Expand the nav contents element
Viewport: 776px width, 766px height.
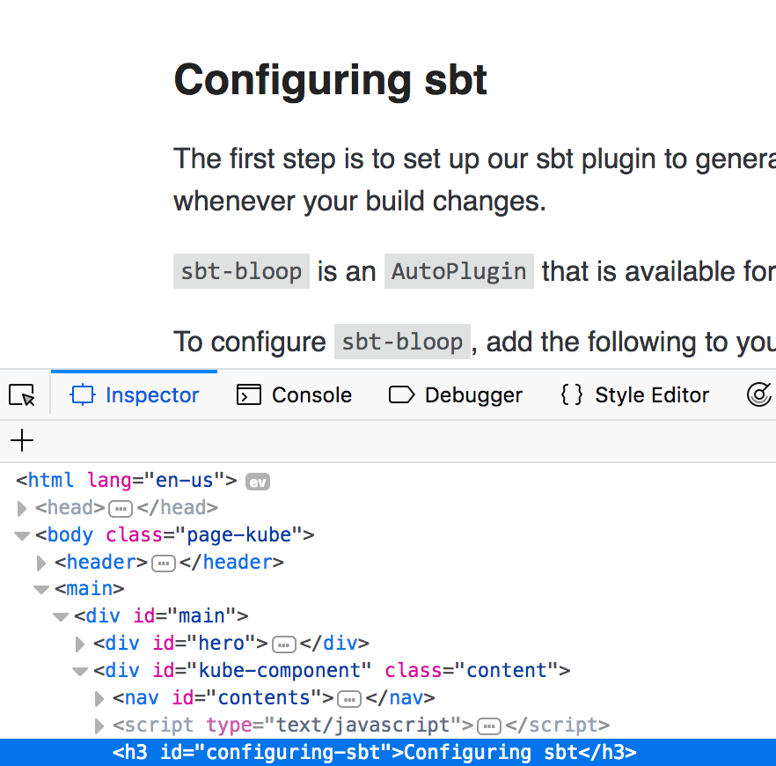pos(99,698)
